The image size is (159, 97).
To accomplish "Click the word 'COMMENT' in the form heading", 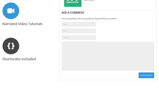I will (x=77, y=13).
